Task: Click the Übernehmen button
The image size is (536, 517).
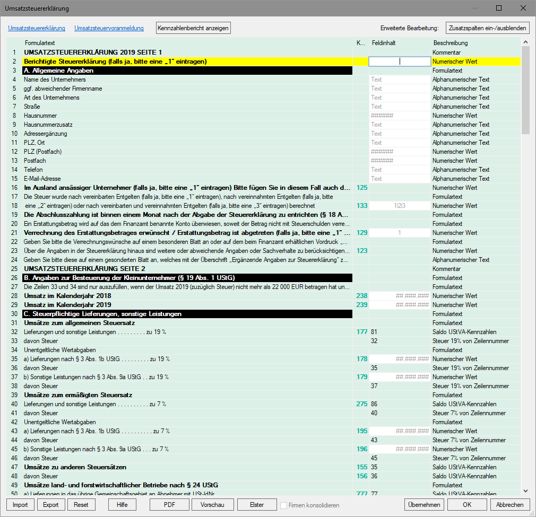Action: (x=424, y=505)
